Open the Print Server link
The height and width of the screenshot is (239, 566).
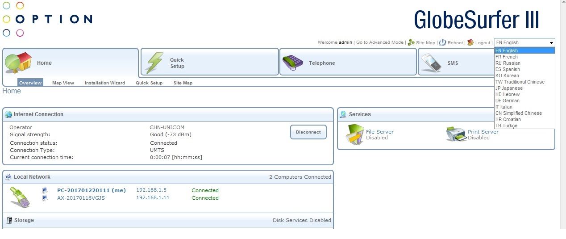tap(483, 132)
